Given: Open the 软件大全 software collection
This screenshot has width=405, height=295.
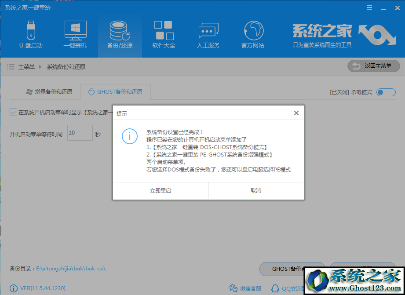Looking at the screenshot, I should coord(164,35).
